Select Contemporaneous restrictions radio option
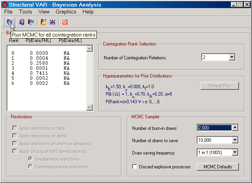Image resolution: width=252 pixels, height=183 pixels. [30, 166]
